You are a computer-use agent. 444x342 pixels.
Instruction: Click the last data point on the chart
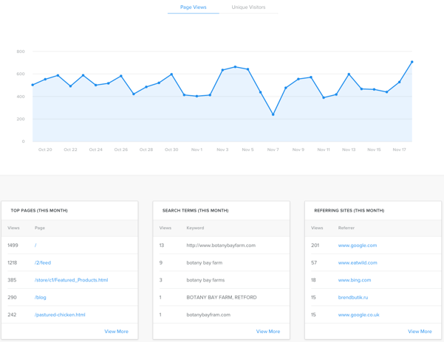tap(411, 63)
